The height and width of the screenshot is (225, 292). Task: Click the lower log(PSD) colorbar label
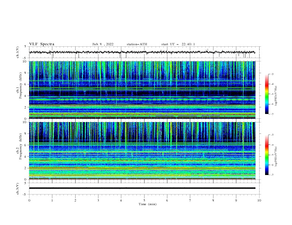pos(276,156)
